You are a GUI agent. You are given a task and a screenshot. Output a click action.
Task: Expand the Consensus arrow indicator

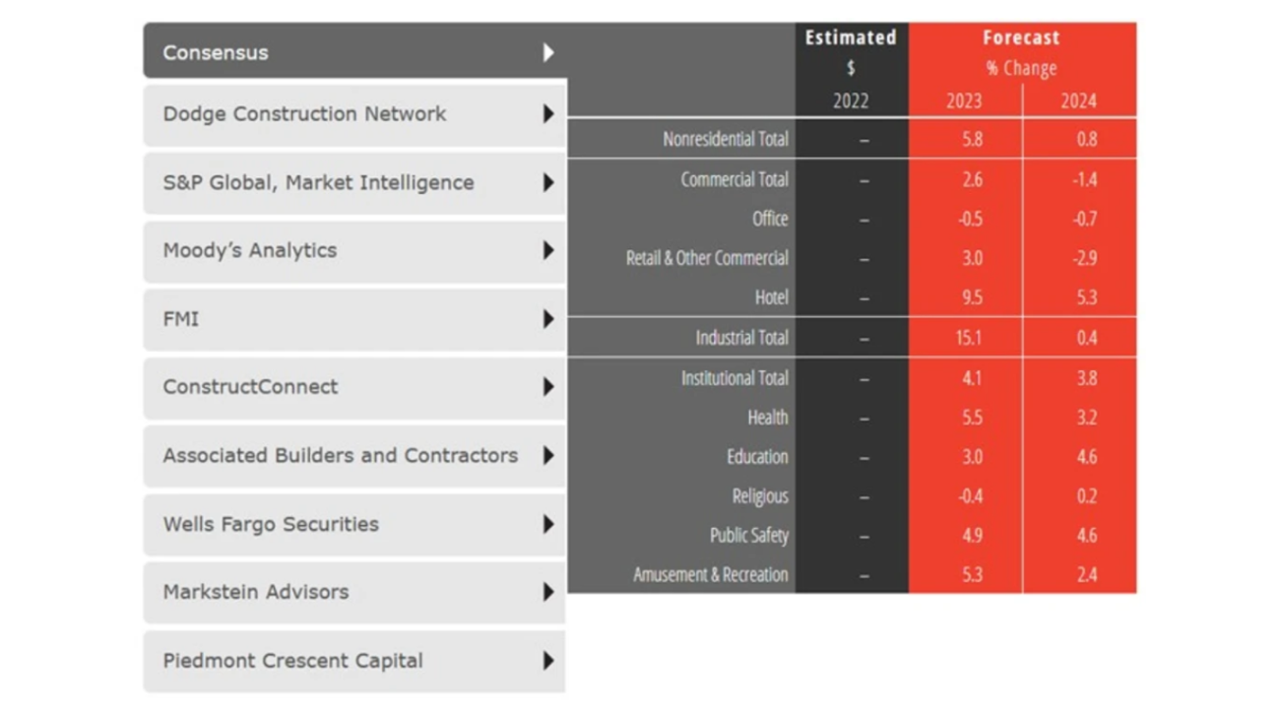(549, 53)
